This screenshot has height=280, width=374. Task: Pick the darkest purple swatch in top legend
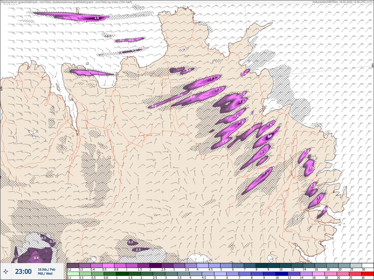tap(155, 265)
